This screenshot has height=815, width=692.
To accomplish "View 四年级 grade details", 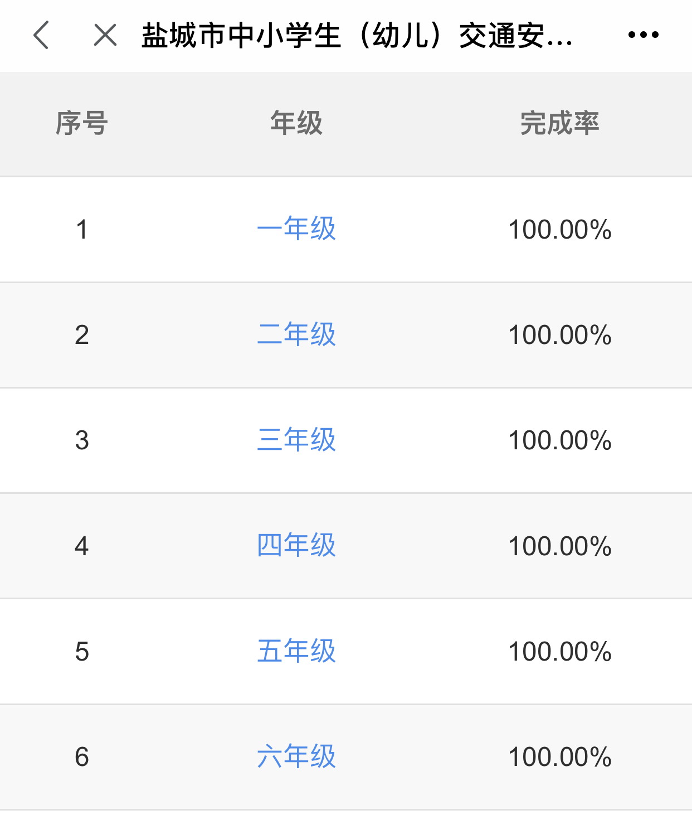I will [x=296, y=545].
